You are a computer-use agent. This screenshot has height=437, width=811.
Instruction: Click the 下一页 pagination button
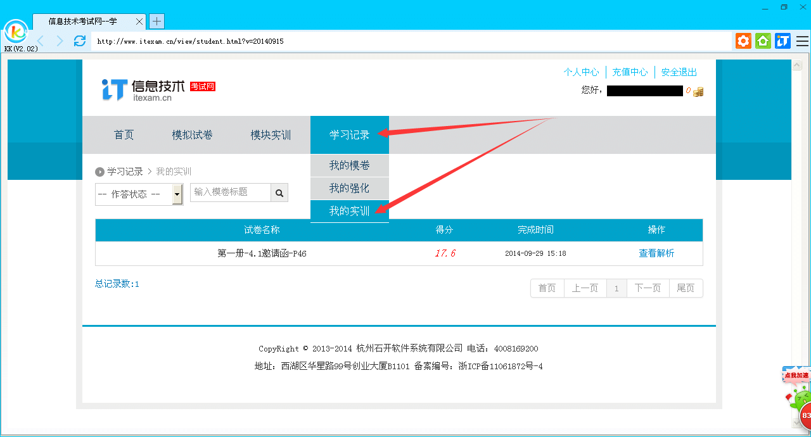648,288
